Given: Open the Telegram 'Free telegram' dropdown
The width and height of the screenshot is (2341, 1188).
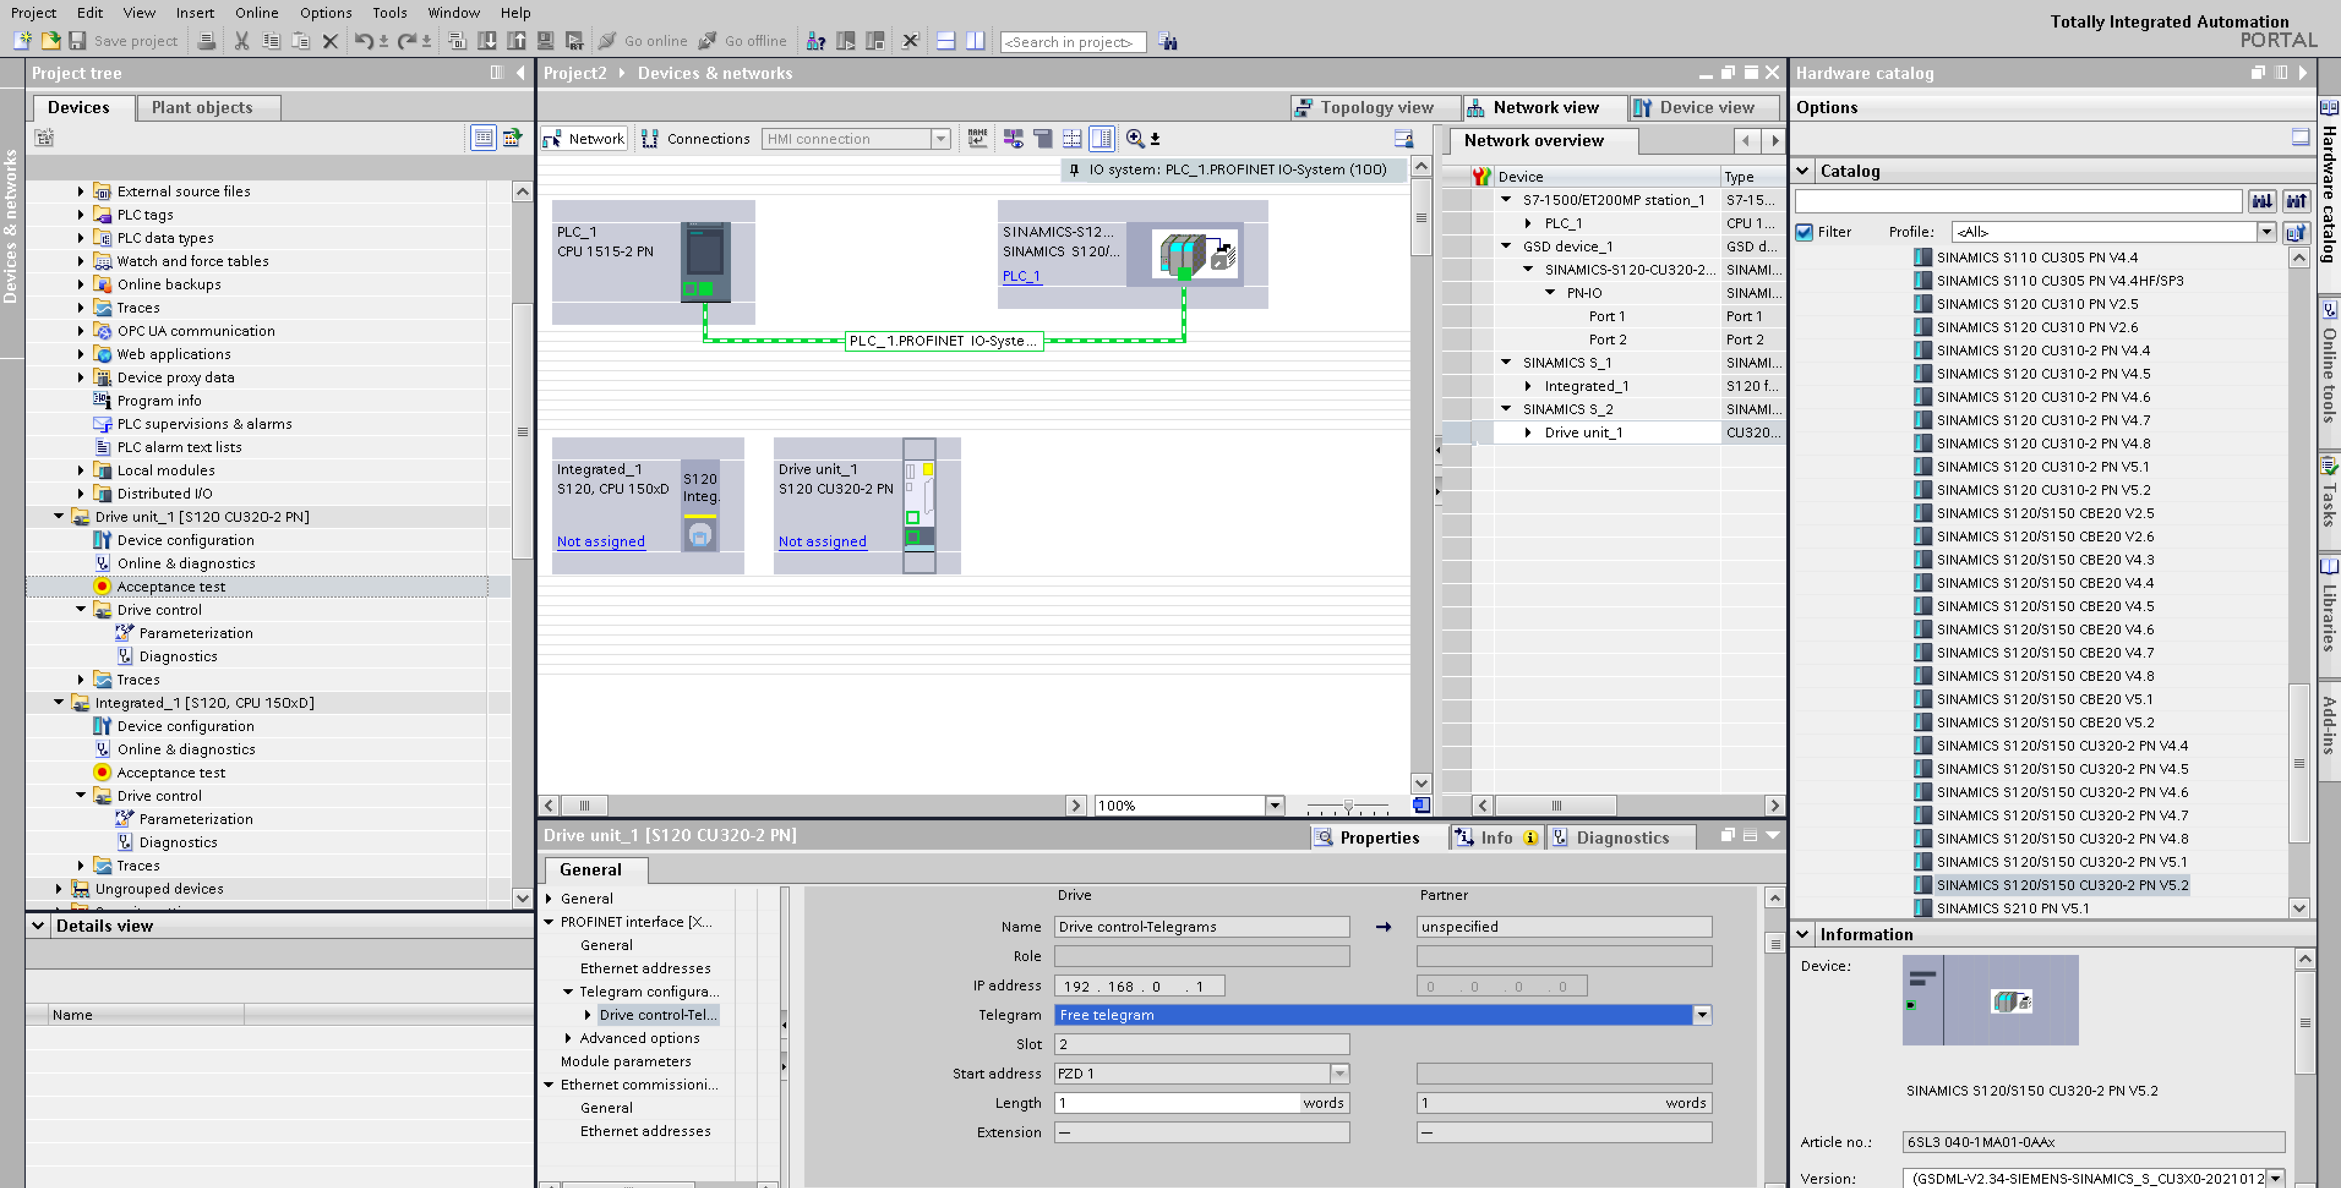Looking at the screenshot, I should pyautogui.click(x=1701, y=1014).
